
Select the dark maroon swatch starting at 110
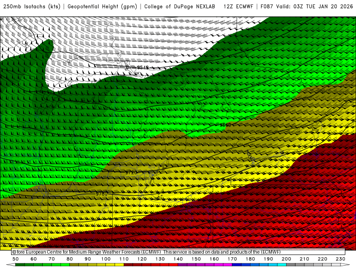coord(129,265)
